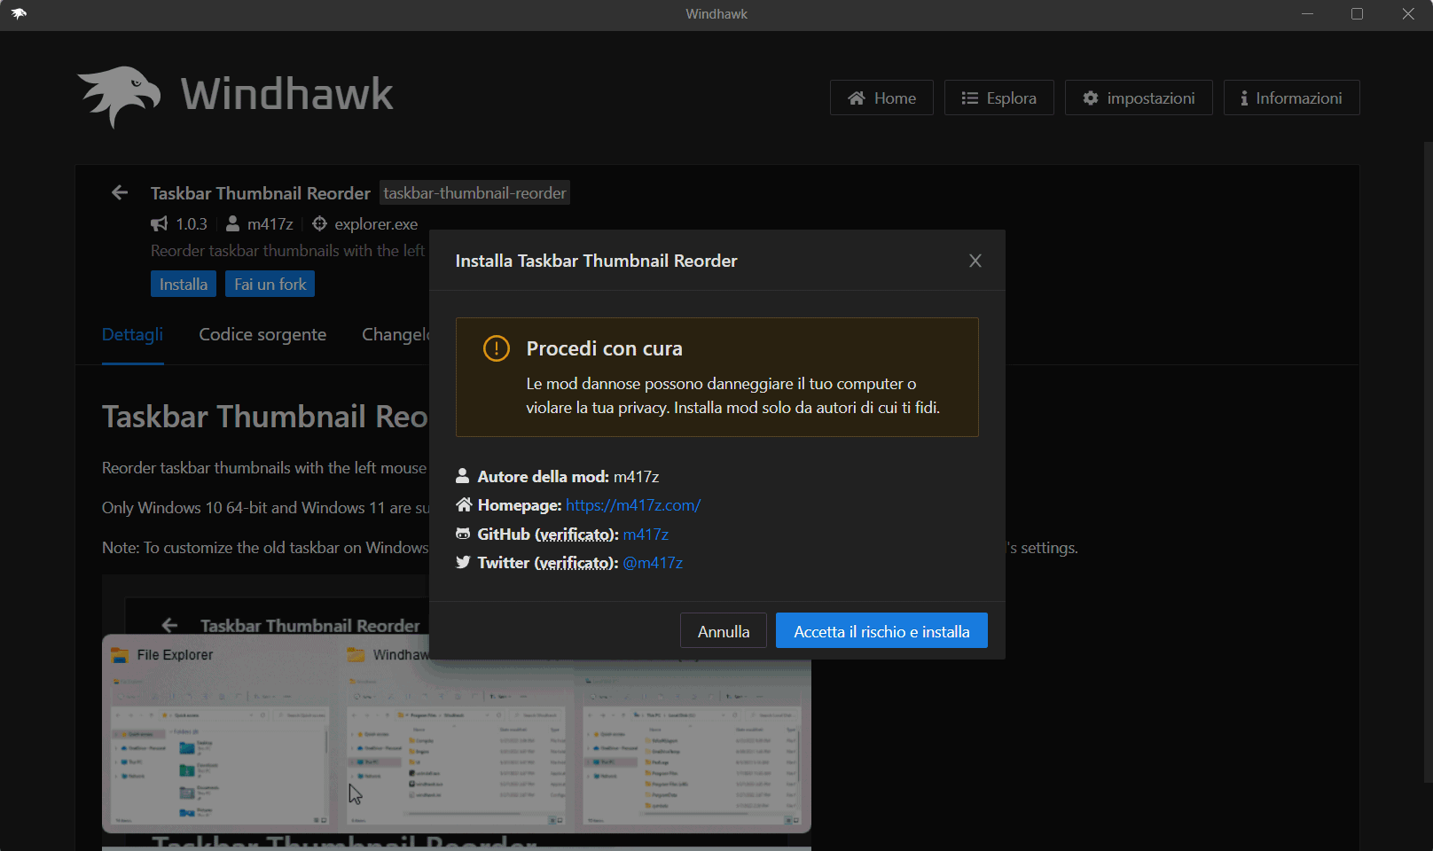Click 'Autore della mod:' label

pyautogui.click(x=543, y=476)
